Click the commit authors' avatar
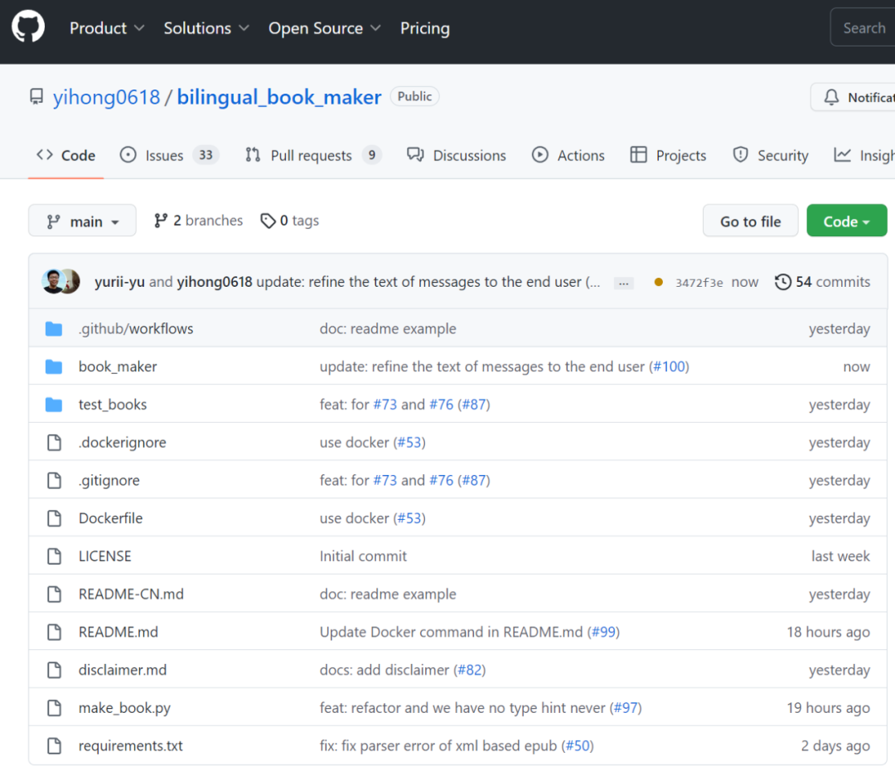The width and height of the screenshot is (895, 771). coord(60,282)
